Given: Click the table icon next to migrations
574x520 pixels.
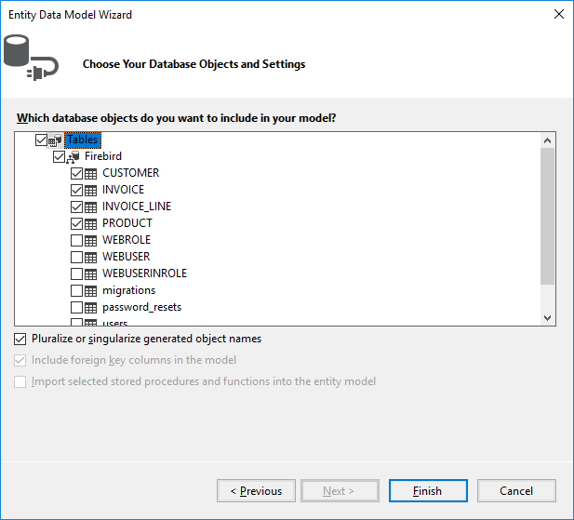Looking at the screenshot, I should click(91, 290).
